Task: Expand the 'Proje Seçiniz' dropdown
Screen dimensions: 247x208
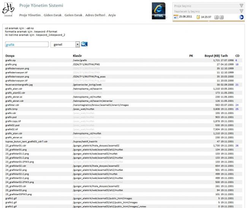Action: point(241,6)
